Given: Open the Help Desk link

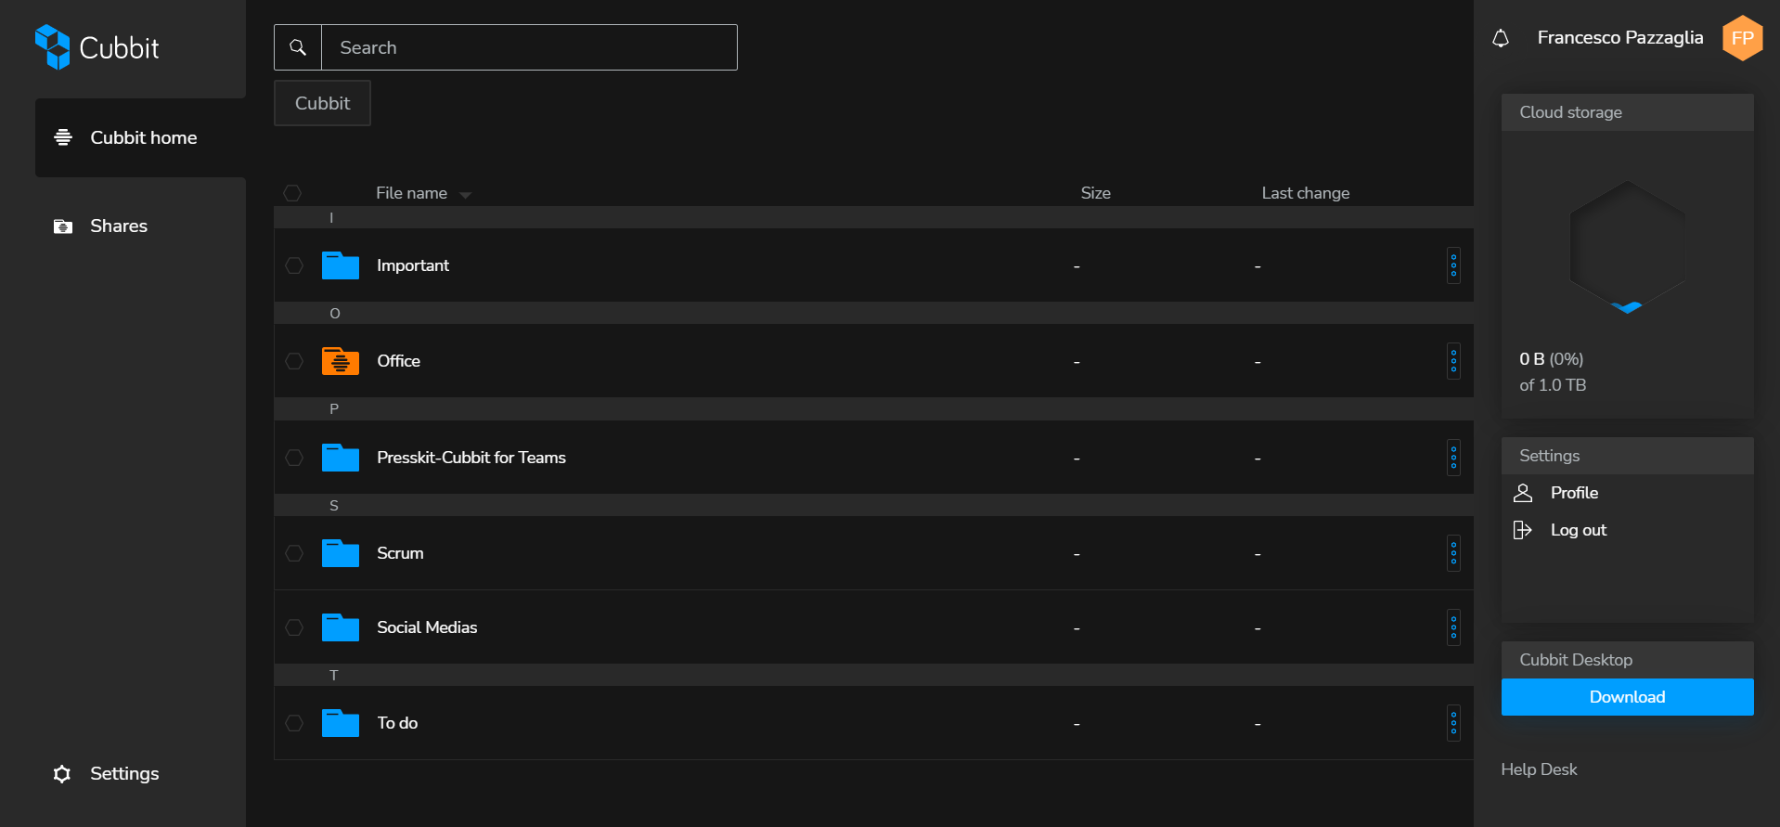Looking at the screenshot, I should point(1539,769).
